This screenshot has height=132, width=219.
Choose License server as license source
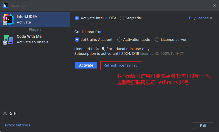click(x=157, y=40)
